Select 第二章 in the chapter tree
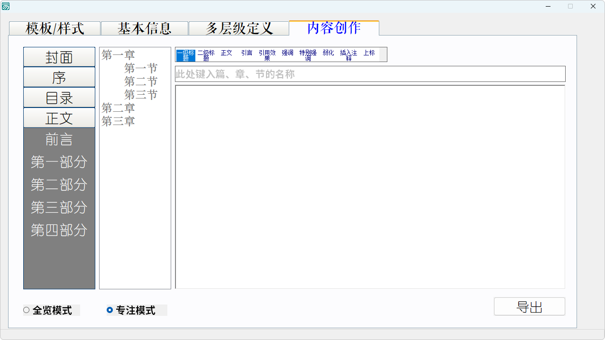Screen dimensions: 605x340 tap(119, 108)
